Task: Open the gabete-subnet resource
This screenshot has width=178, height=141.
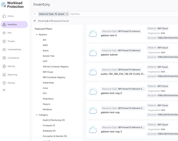Action: [109, 55]
